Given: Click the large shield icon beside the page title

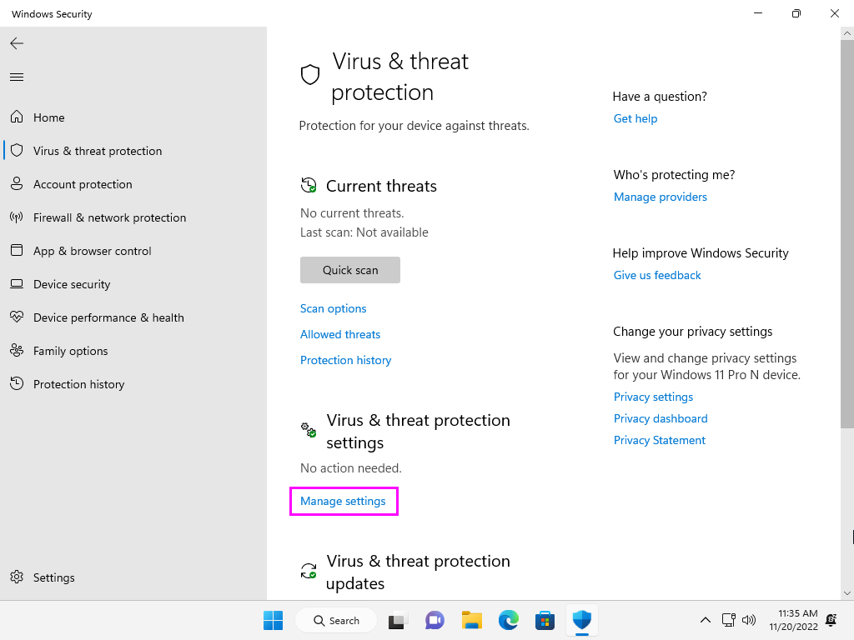Looking at the screenshot, I should (x=310, y=75).
